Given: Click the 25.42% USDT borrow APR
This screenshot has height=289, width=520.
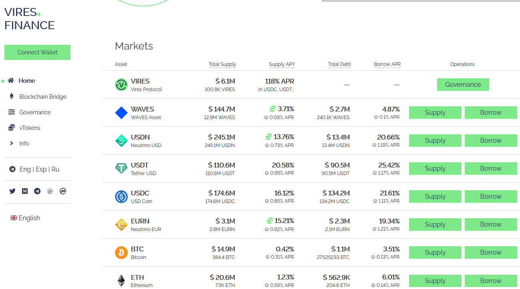Looking at the screenshot, I should (389, 165).
